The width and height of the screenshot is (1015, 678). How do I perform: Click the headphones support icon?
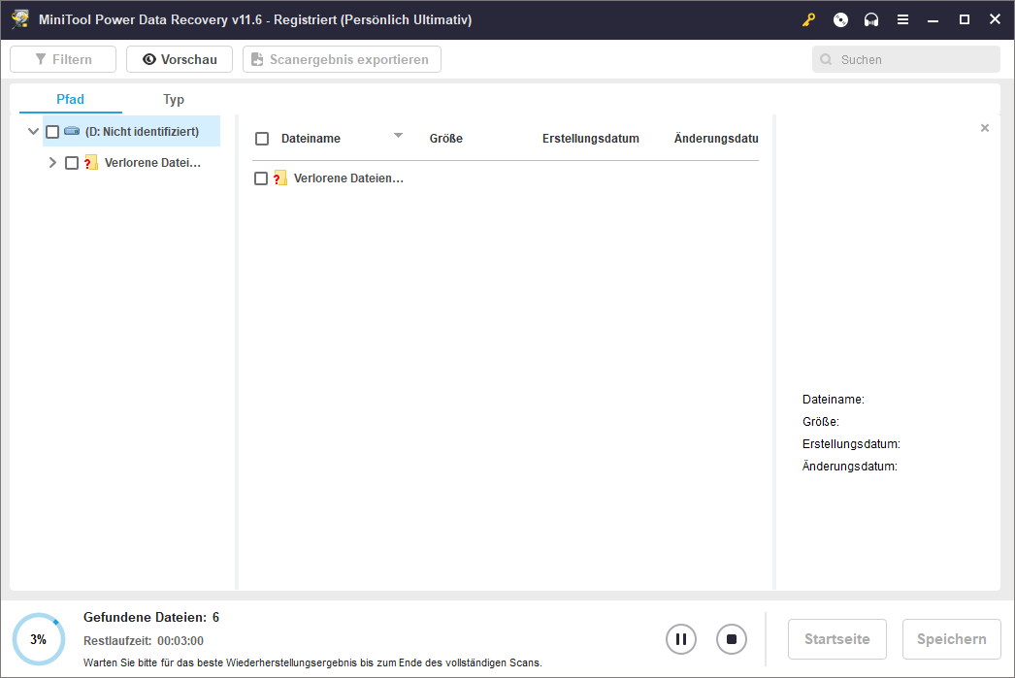click(x=871, y=19)
